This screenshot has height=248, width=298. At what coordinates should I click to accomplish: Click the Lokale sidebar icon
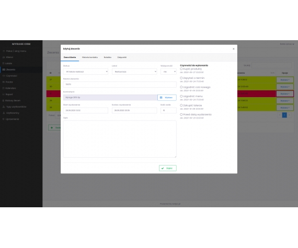[4, 63]
